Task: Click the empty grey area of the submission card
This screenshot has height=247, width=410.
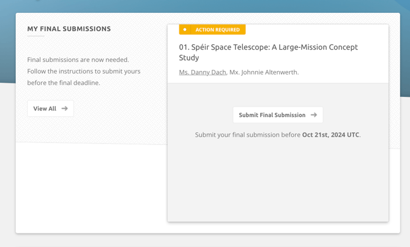Action: 278,184
